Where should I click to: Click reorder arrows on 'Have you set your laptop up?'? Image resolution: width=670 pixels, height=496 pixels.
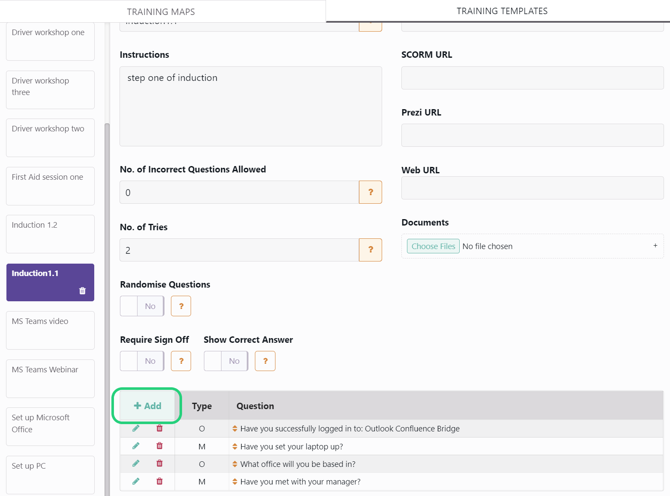click(235, 446)
